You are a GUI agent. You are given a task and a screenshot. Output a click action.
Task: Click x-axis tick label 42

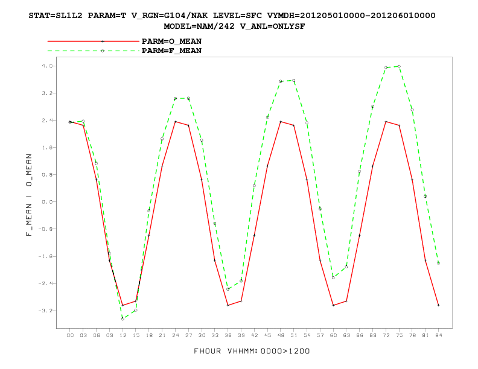(254, 335)
